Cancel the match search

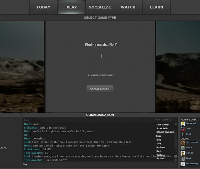[100, 89]
